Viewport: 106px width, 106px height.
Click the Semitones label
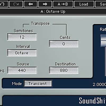(x=23, y=31)
